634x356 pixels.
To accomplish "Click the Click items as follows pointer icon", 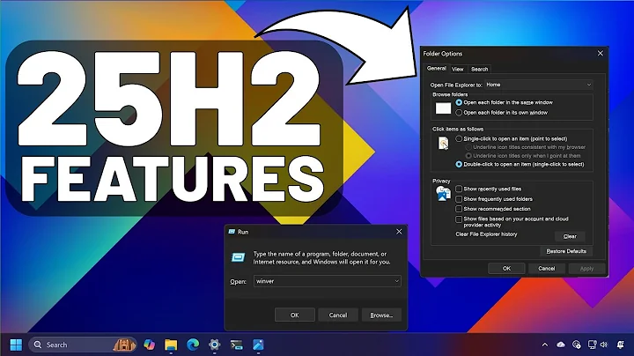I will pyautogui.click(x=443, y=144).
